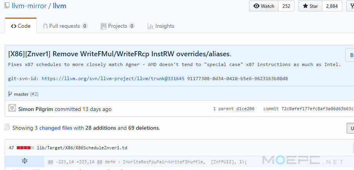
Task: Click the Insights tab graph icon
Action: coord(150,26)
